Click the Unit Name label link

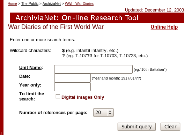click(30, 68)
